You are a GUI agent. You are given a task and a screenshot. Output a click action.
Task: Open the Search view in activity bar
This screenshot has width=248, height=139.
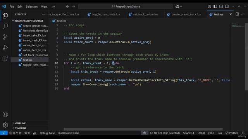[5, 26]
